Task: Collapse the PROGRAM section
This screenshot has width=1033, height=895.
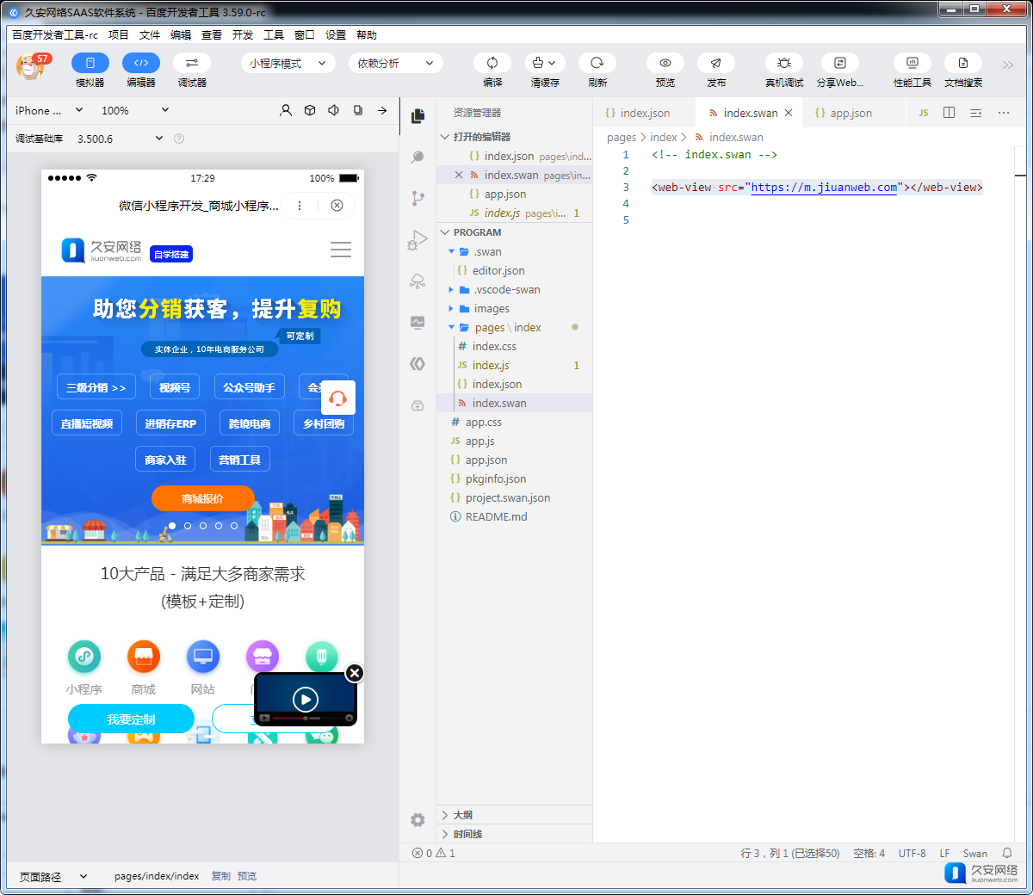Action: tap(514, 232)
